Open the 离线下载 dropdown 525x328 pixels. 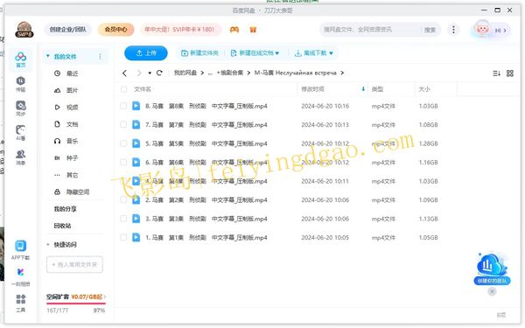(314, 53)
